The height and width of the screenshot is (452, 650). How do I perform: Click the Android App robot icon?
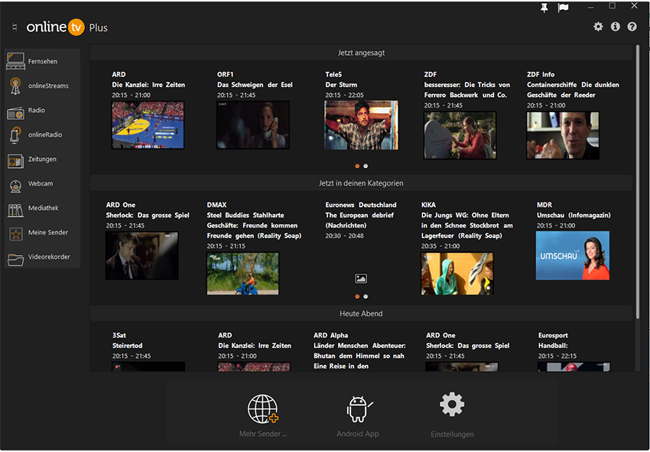[359, 409]
